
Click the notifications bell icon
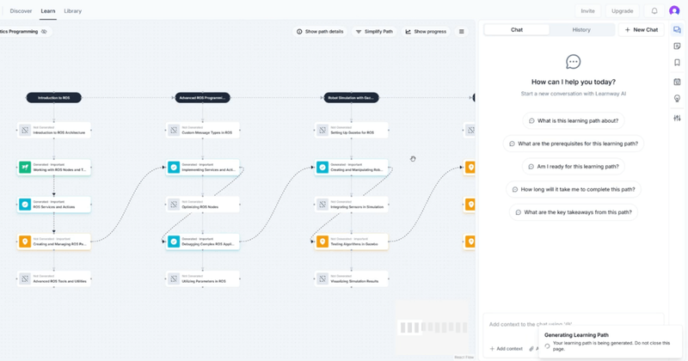[654, 11]
